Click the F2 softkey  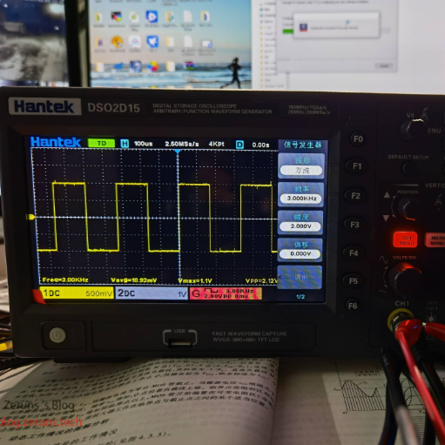pos(355,196)
